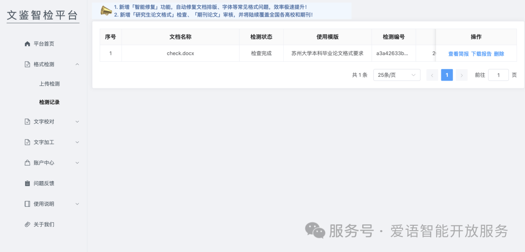This screenshot has width=525, height=252.
Task: Select page 1 in pagination
Action: click(447, 75)
